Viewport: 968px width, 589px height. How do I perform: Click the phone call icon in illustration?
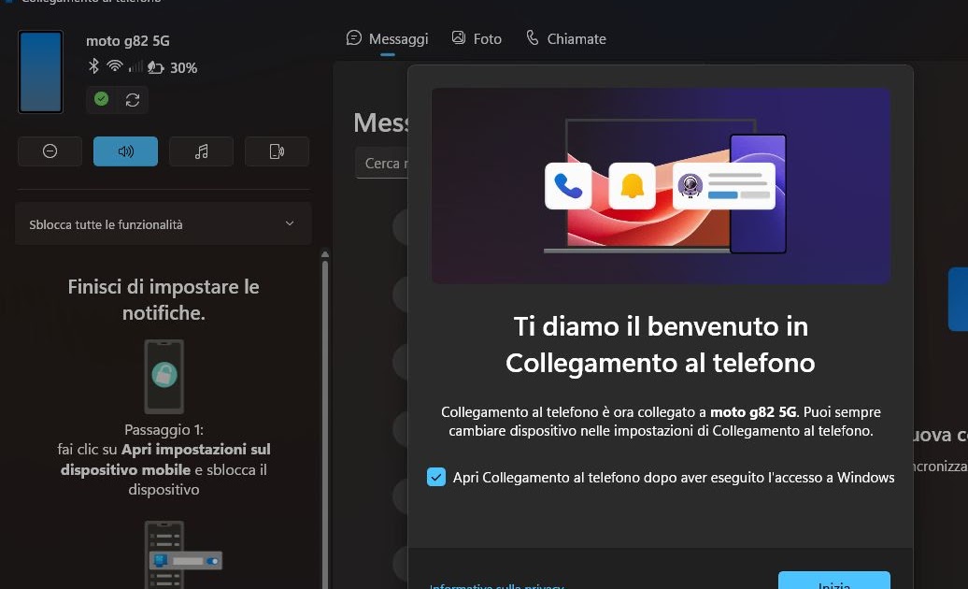point(568,186)
